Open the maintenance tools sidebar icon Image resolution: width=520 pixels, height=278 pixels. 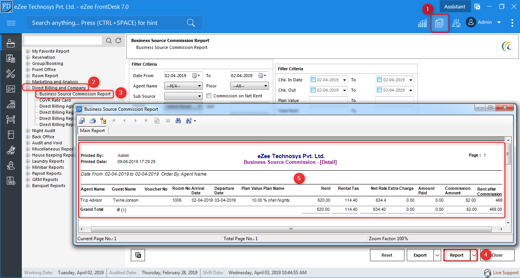tap(11, 74)
